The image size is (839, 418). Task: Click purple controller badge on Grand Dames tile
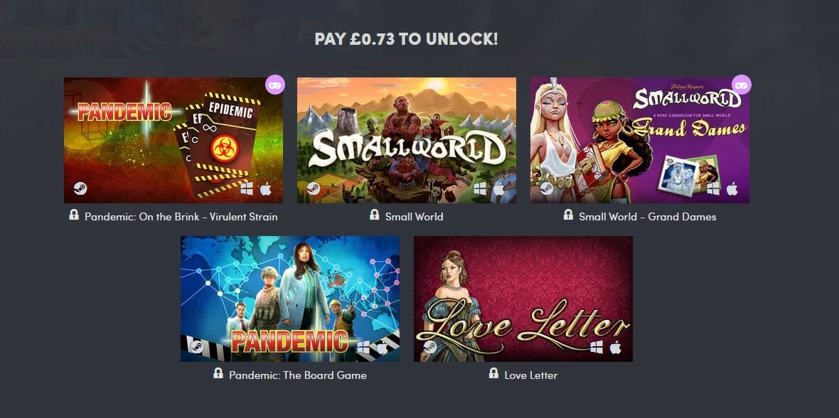pos(742,85)
